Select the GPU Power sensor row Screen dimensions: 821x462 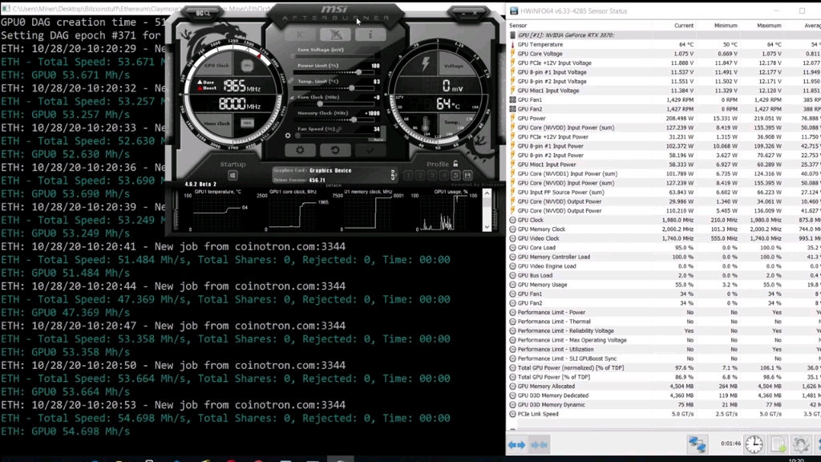pyautogui.click(x=664, y=119)
